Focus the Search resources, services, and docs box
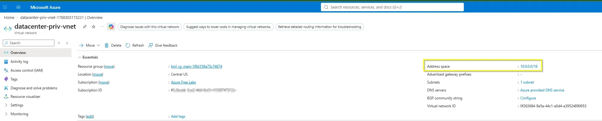Image resolution: width=602 pixels, height=121 pixels. click(392, 7)
